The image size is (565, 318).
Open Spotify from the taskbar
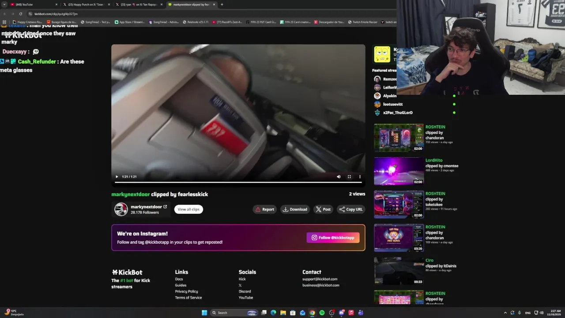[322, 313]
